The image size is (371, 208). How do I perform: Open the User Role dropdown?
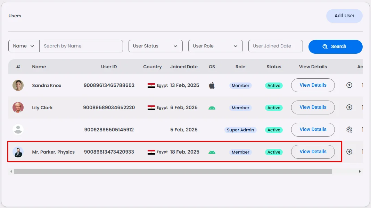215,46
